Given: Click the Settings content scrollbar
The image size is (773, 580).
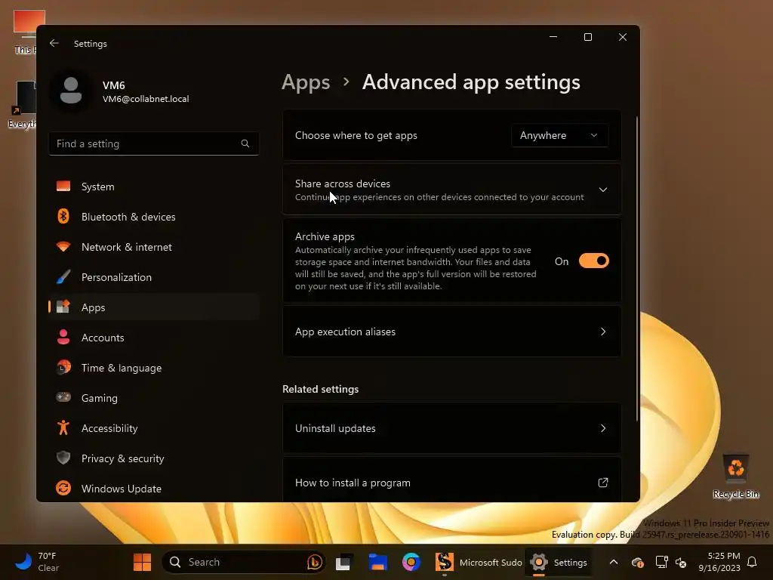Looking at the screenshot, I should click(637, 269).
